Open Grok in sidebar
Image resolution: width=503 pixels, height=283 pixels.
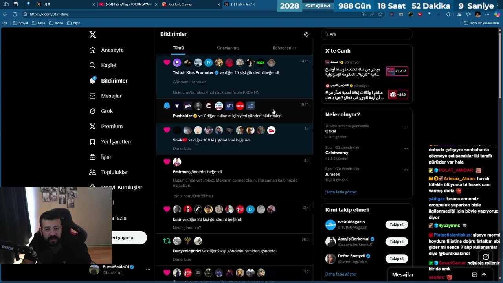click(x=101, y=111)
